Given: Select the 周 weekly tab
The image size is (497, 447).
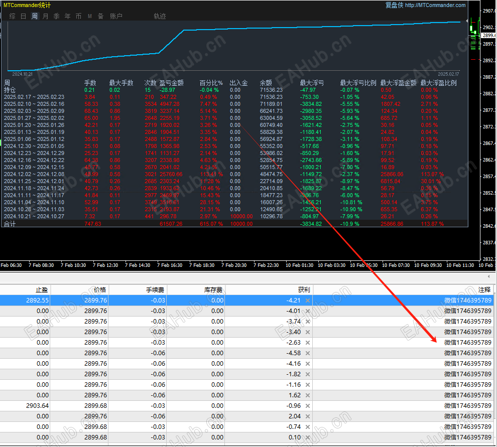Looking at the screenshot, I should pyautogui.click(x=35, y=16).
